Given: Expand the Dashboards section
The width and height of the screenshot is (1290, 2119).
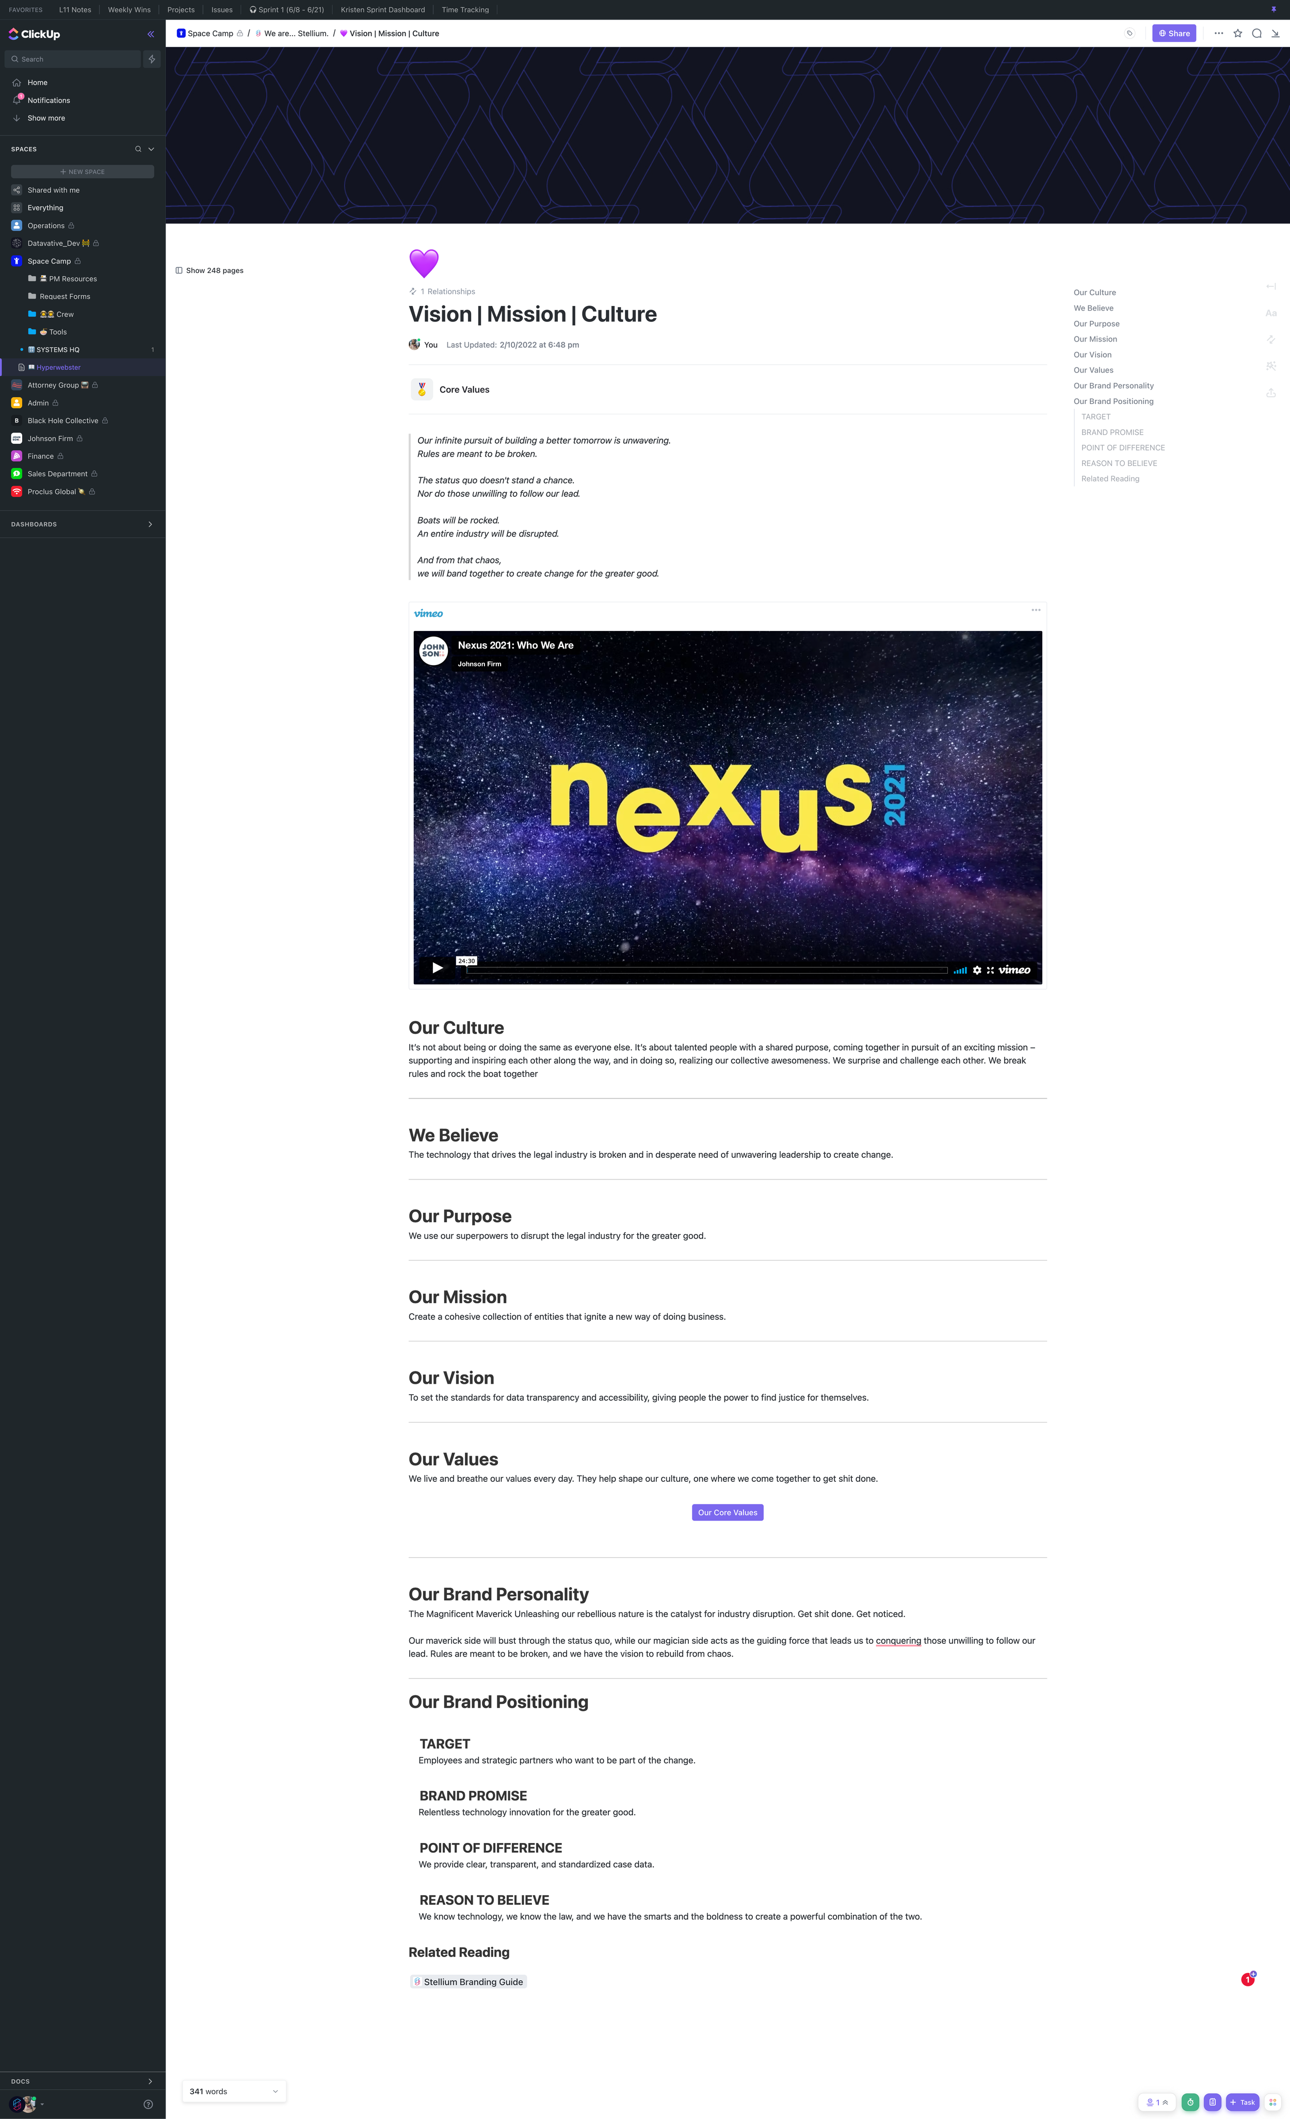Looking at the screenshot, I should point(150,525).
